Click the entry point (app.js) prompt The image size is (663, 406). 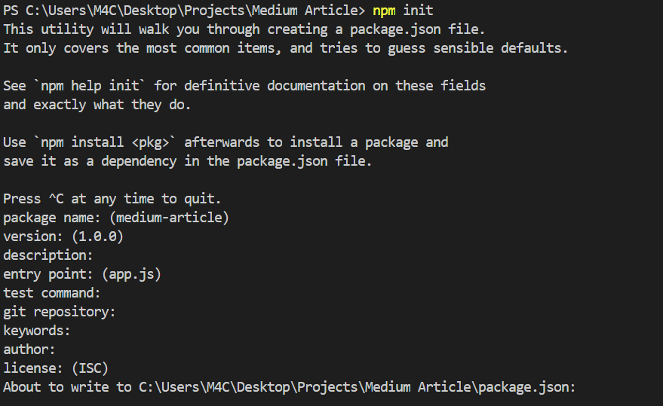pos(82,275)
